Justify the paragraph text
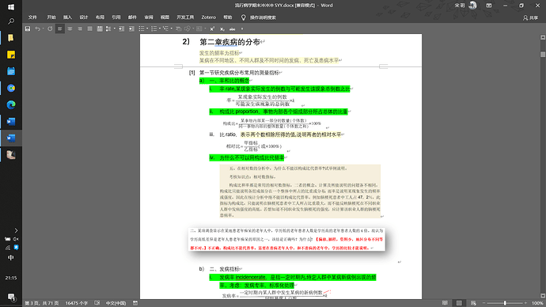The image size is (546, 307). coord(90,29)
